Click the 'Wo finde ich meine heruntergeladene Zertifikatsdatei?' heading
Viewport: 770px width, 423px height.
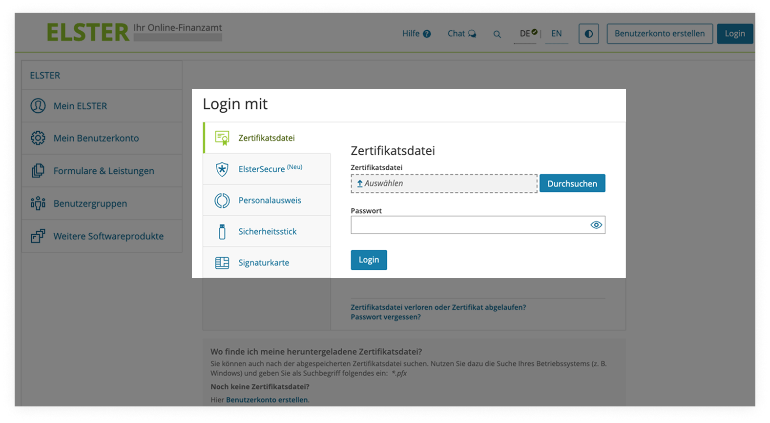coord(316,352)
